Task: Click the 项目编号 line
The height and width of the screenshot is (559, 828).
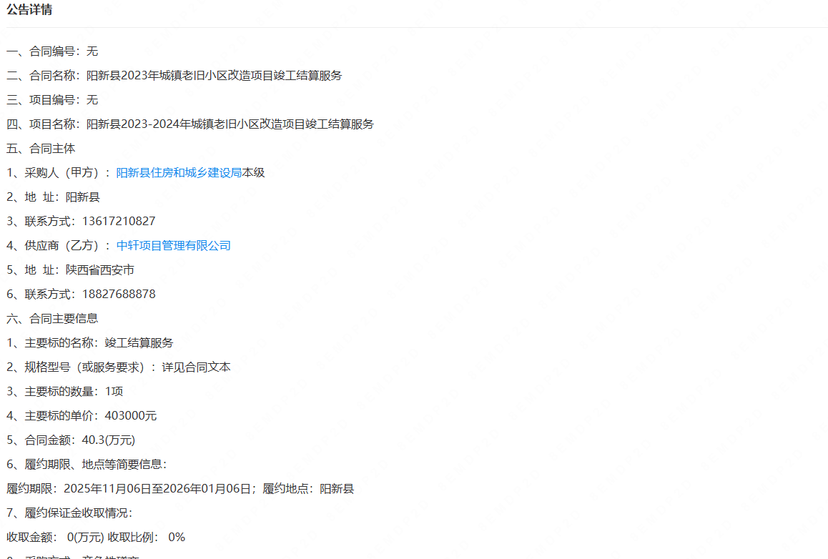Action: point(52,100)
